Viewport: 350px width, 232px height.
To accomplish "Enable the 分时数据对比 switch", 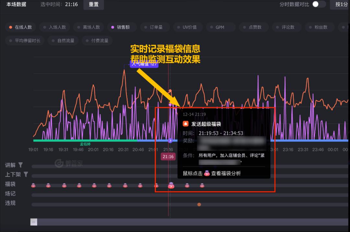I will (x=317, y=4).
